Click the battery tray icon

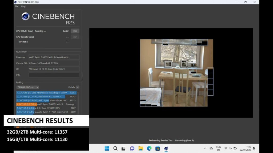tap(235, 148)
